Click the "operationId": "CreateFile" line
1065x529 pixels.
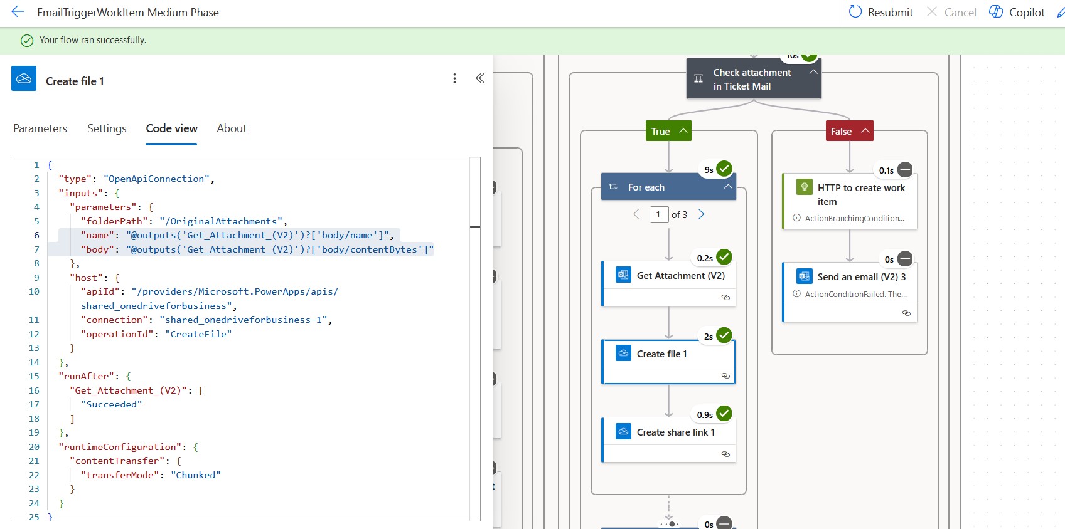click(156, 334)
